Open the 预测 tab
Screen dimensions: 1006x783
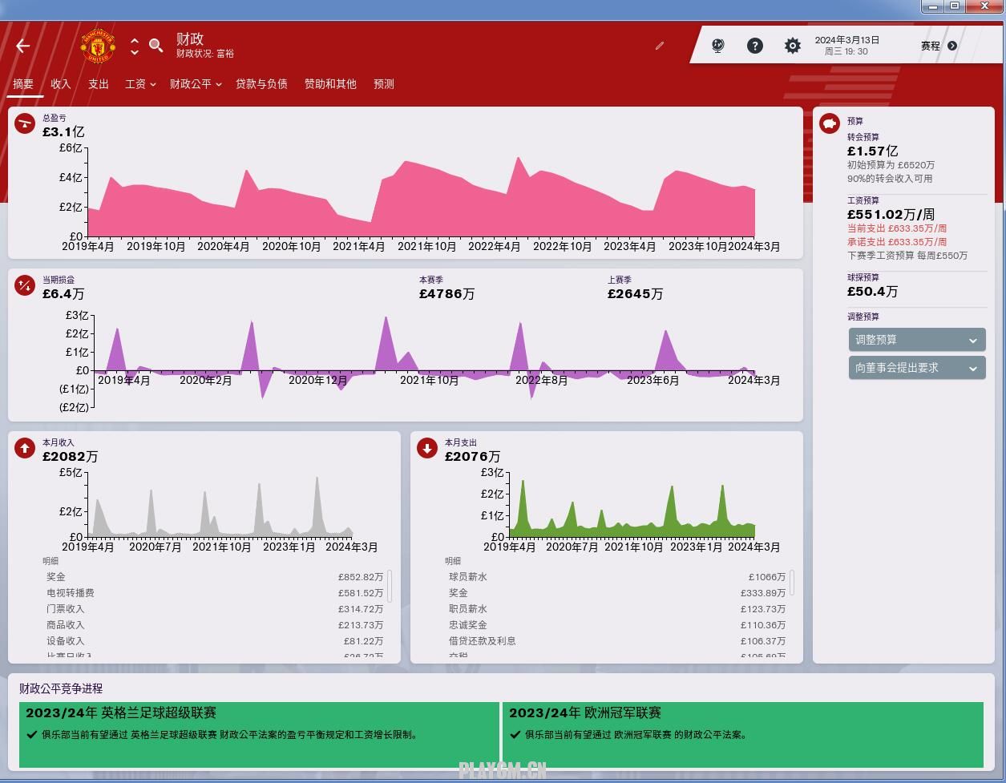click(384, 83)
